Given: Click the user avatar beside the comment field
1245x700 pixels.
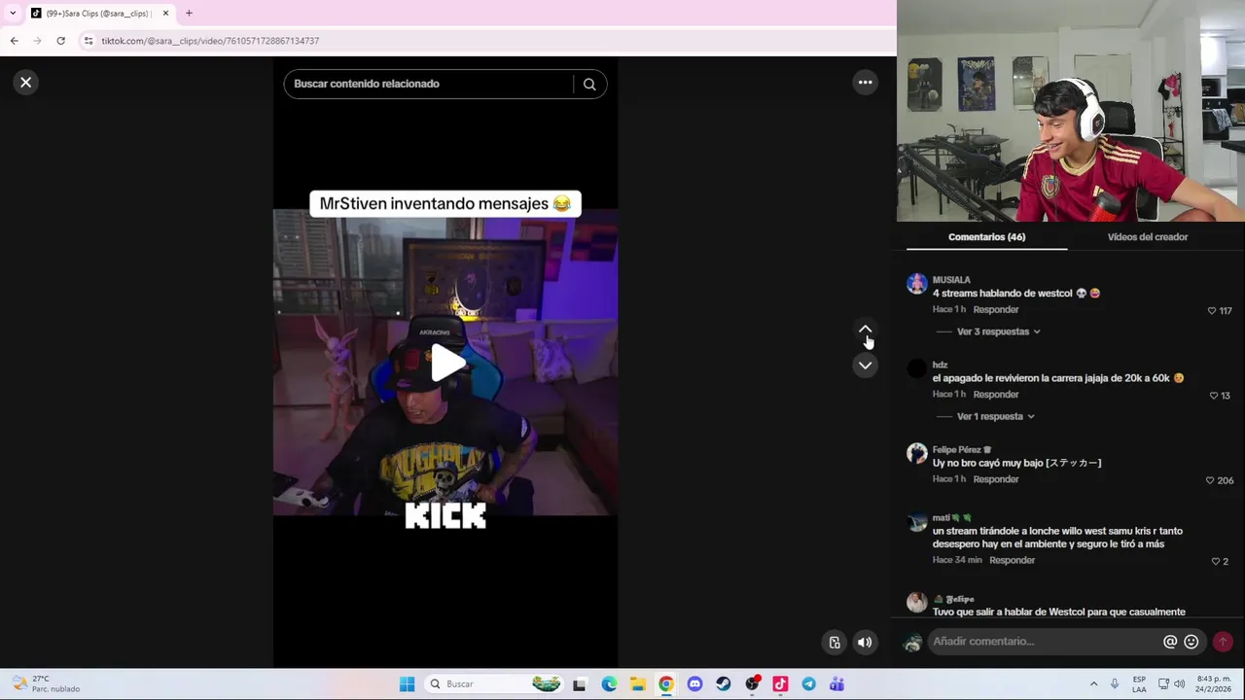Looking at the screenshot, I should point(912,643).
